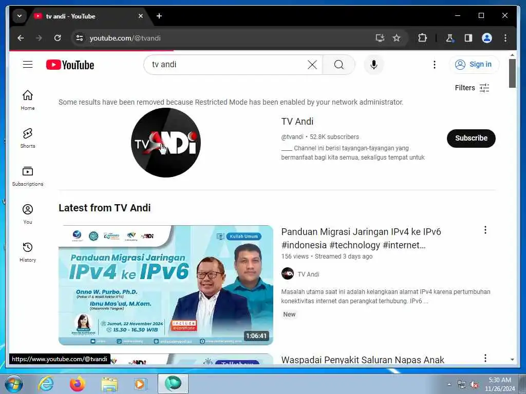Viewport: 526px width, 394px height.
Task: Click TV Andi channel name under video
Action: (x=308, y=274)
